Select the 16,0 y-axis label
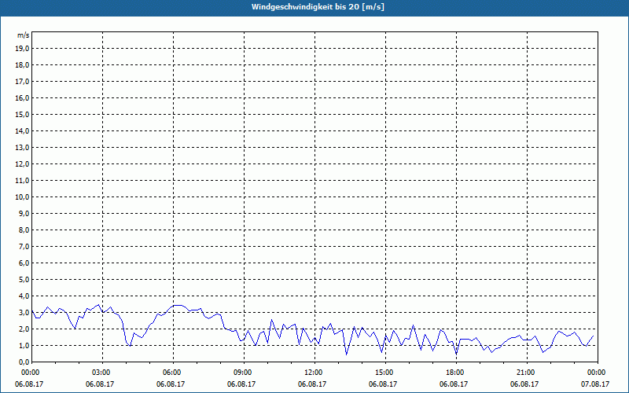Viewport: 629px width, 393px height. 22,97
